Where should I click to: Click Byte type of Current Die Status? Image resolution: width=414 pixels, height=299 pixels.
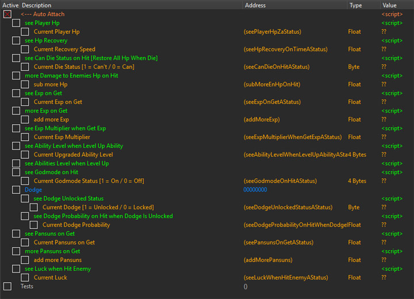(x=354, y=67)
